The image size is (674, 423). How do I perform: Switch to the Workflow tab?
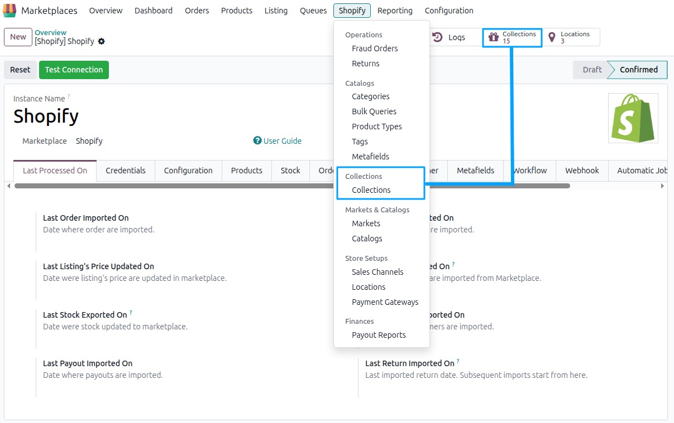coord(530,171)
